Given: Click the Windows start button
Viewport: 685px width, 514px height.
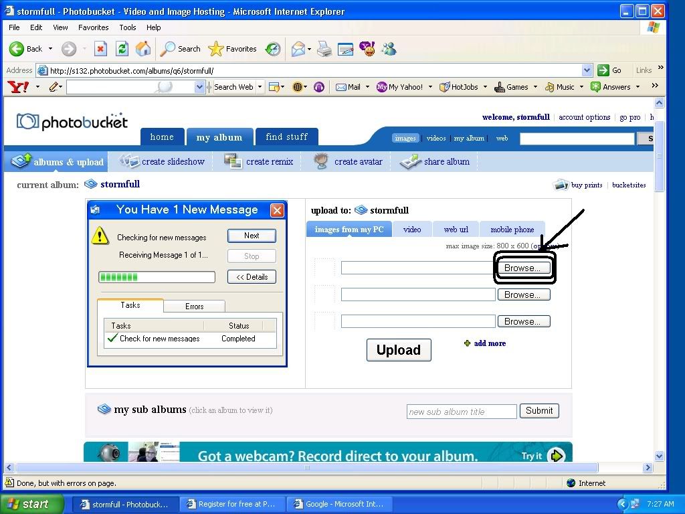Looking at the screenshot, I should point(31,504).
